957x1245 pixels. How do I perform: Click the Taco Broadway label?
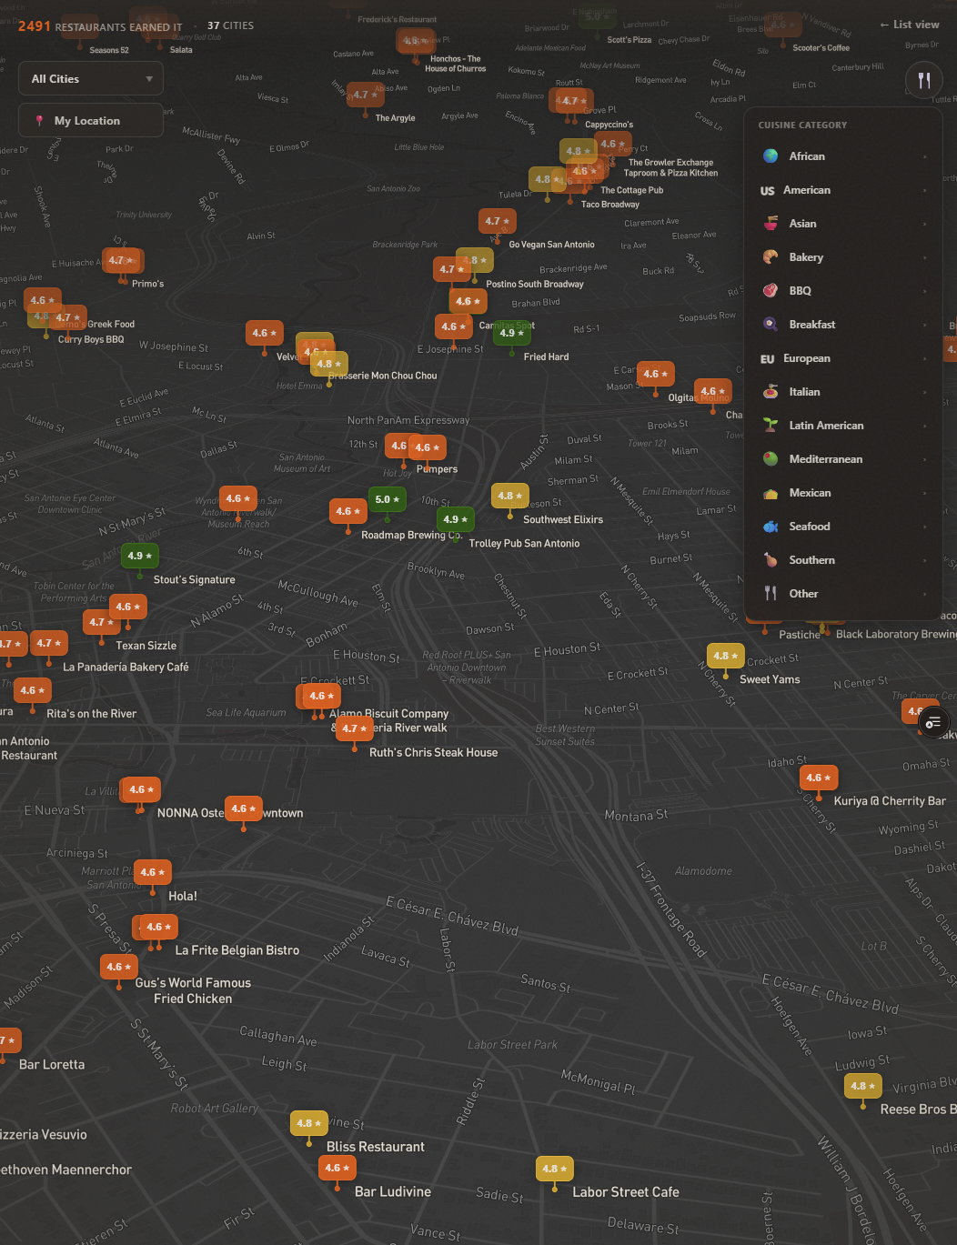coord(610,205)
